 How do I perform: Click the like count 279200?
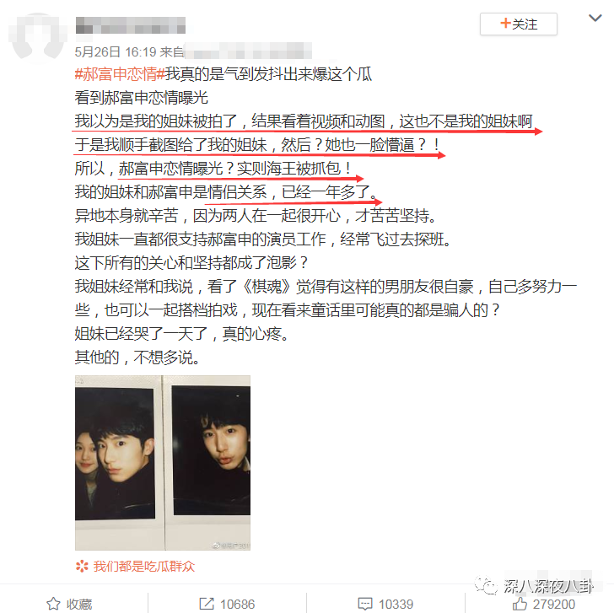click(x=553, y=604)
